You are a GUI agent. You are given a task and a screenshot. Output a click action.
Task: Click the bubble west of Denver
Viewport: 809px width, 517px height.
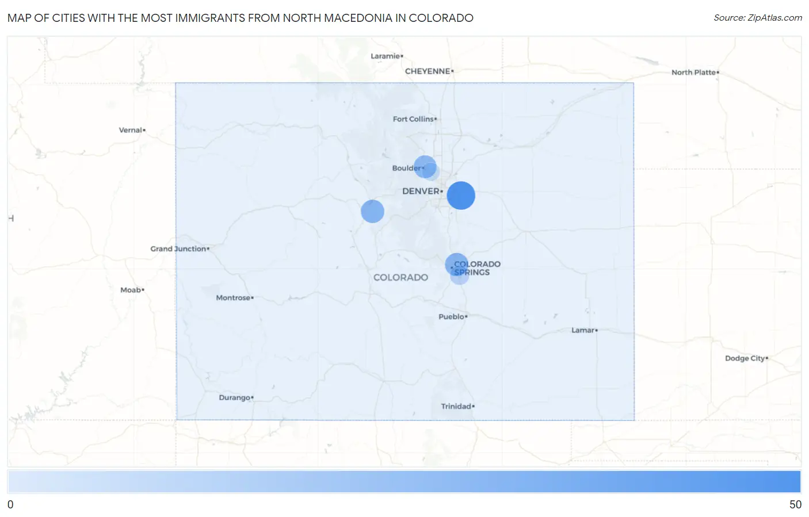(372, 211)
